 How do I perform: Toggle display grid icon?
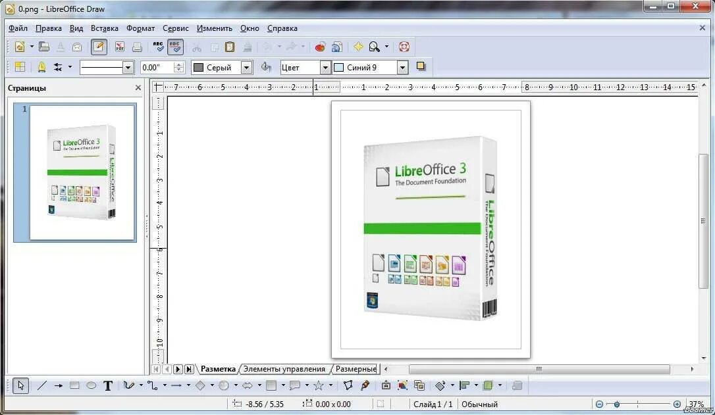(20, 67)
